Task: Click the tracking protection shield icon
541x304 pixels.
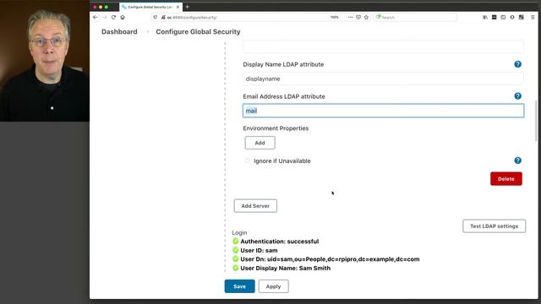Action: point(156,17)
